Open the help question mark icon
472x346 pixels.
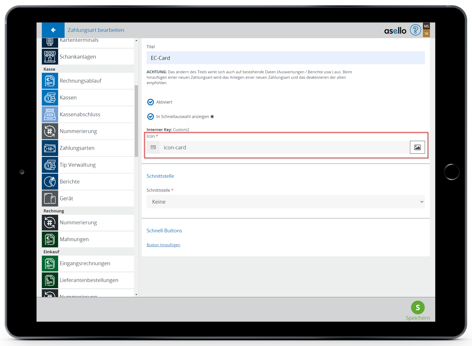(415, 30)
